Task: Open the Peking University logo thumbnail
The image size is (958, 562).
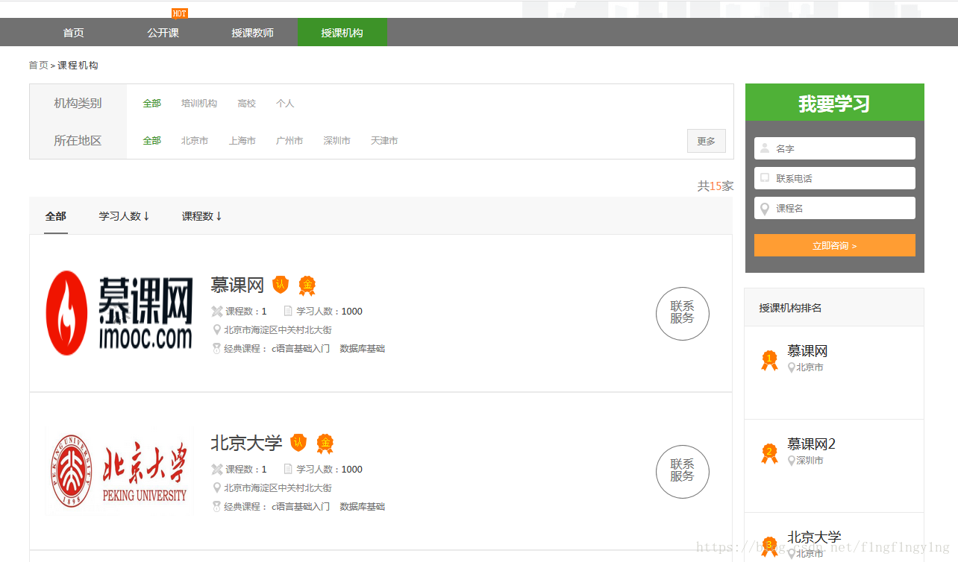Action: pyautogui.click(x=119, y=472)
